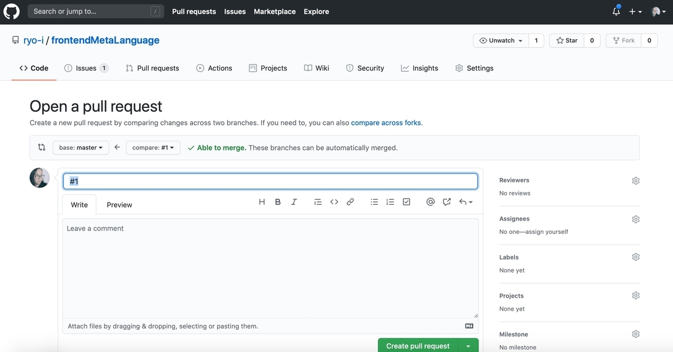Insert a quote block
This screenshot has height=352, width=673.
(x=318, y=202)
